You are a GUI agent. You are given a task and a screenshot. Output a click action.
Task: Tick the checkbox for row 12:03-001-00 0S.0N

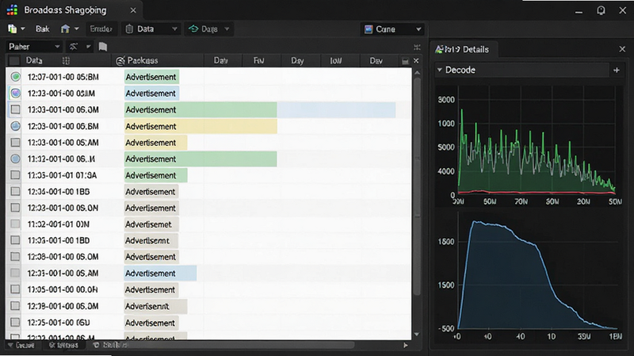pos(15,208)
